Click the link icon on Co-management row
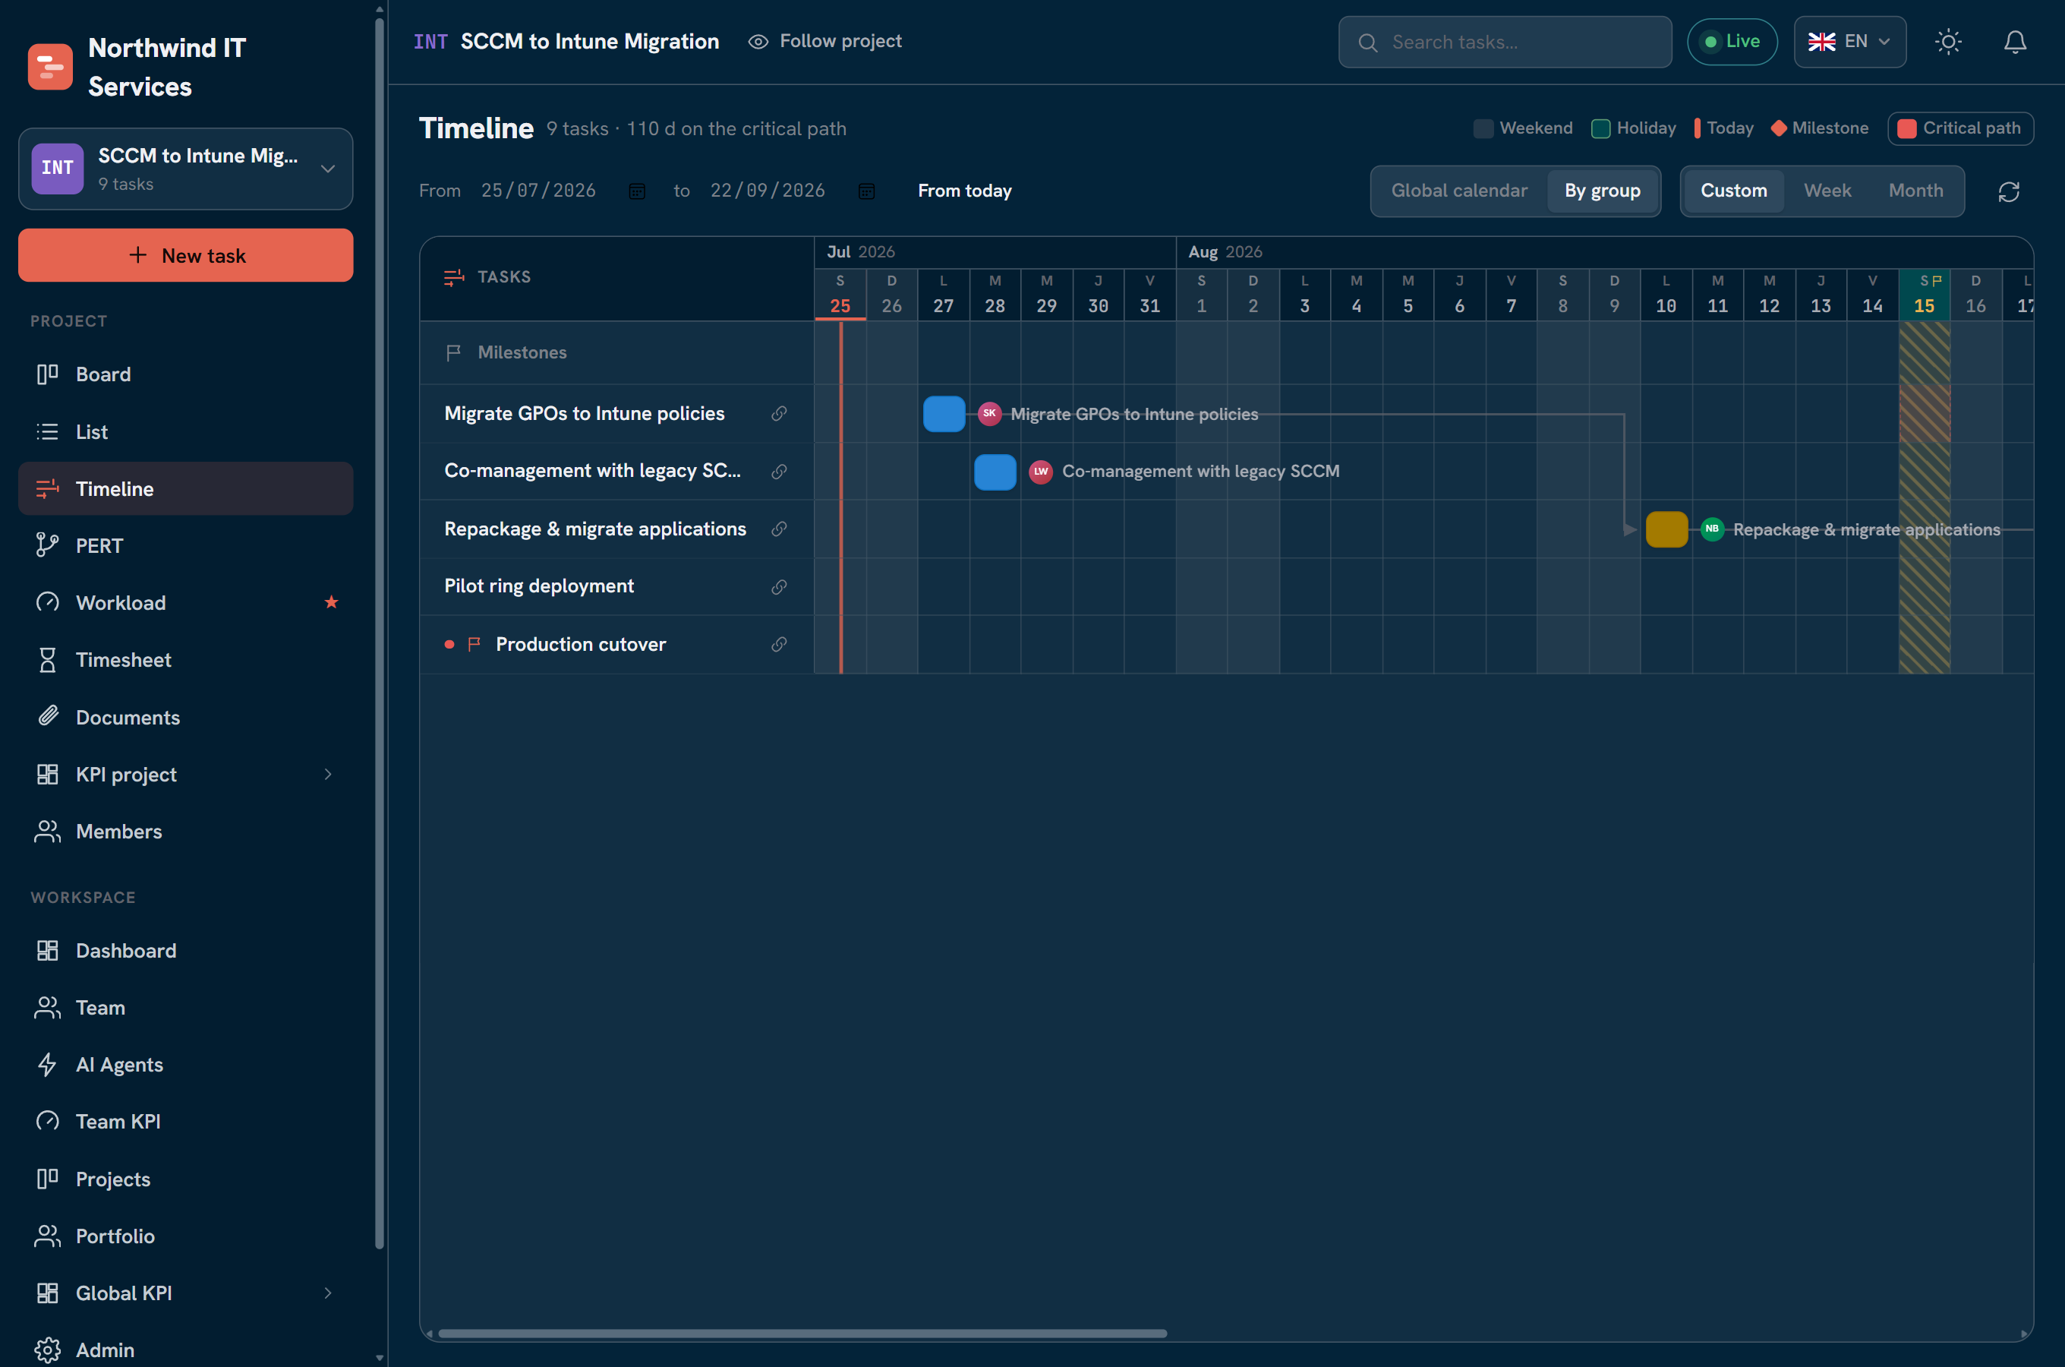Image resolution: width=2065 pixels, height=1367 pixels. pyautogui.click(x=779, y=472)
